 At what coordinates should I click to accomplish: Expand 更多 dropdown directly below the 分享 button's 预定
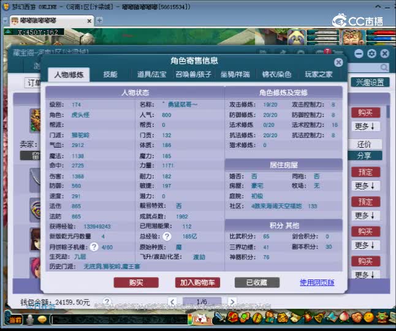coord(365,186)
